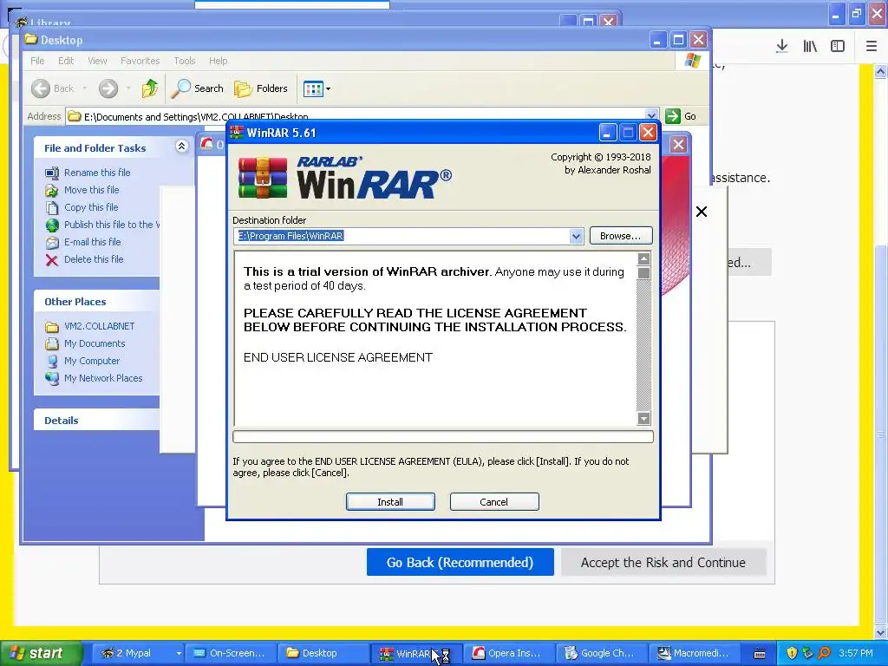Open Favorites menu in Desktop window
This screenshot has height=666, width=888.
tap(140, 61)
